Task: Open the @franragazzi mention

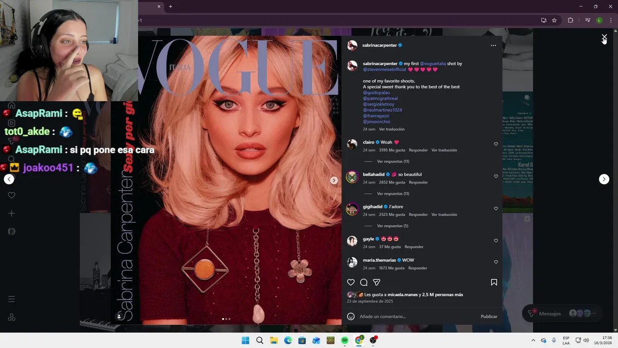Action: (x=376, y=116)
